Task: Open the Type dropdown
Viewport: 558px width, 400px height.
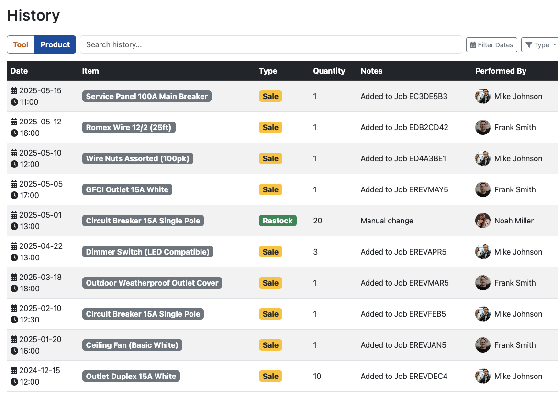Action: pos(540,44)
